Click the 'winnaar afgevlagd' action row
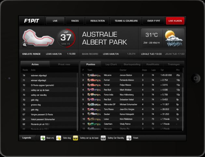Viewport: 205px width, 157px height. (49, 80)
